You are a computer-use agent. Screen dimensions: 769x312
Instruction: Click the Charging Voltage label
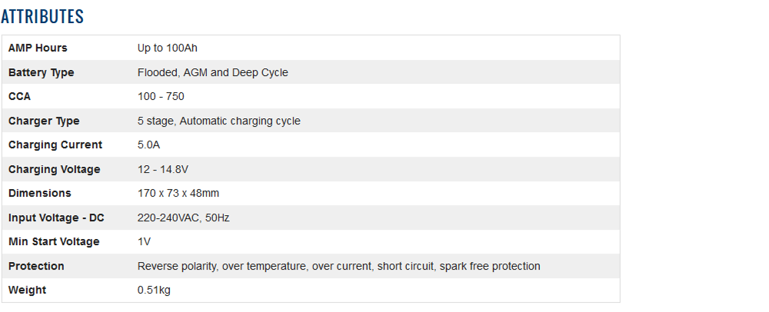click(55, 169)
